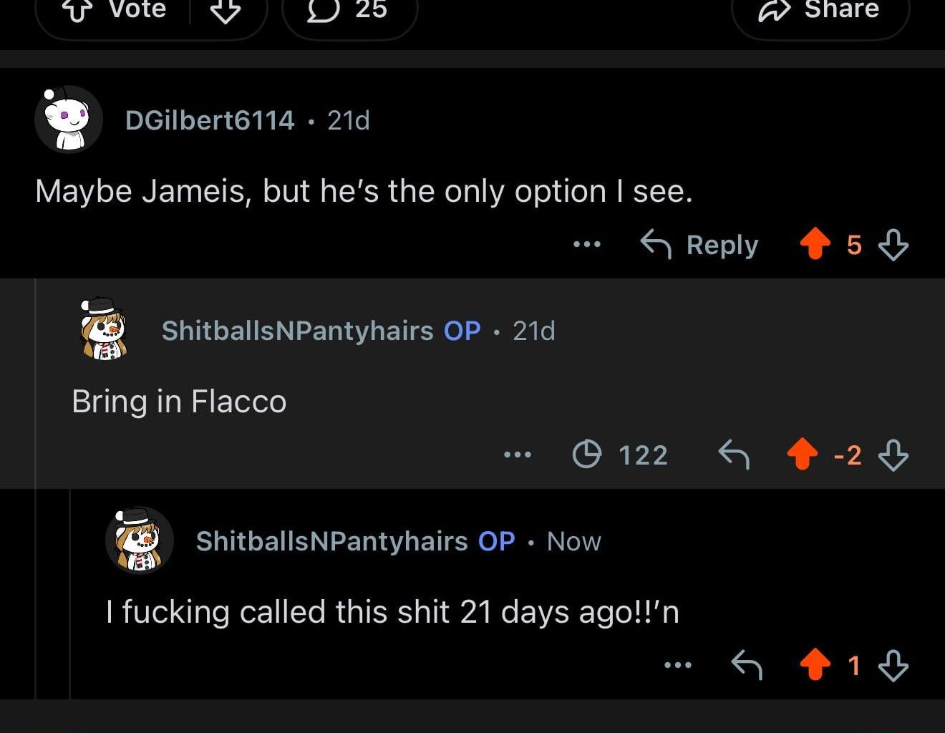Upvote DGilbert6114's Jameis comment
Screen dimensions: 945x733
pyautogui.click(x=814, y=244)
